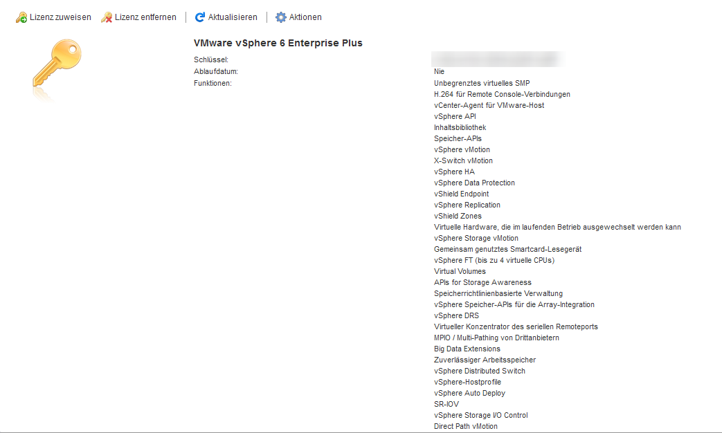Click the vSphere vMotion entry

(x=462, y=149)
